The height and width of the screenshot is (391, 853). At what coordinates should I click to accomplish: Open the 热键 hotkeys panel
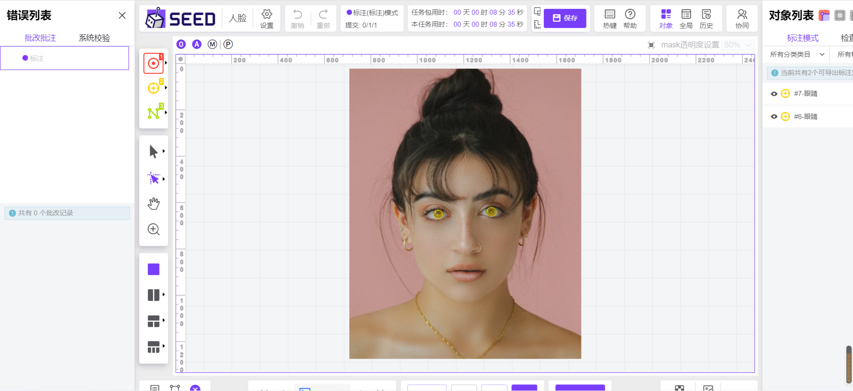click(x=610, y=19)
